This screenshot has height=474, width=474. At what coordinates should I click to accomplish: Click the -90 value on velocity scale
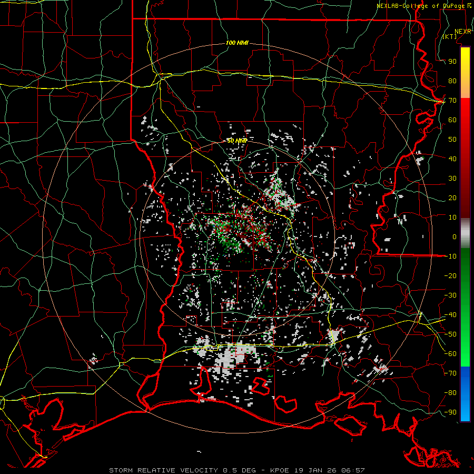450,412
